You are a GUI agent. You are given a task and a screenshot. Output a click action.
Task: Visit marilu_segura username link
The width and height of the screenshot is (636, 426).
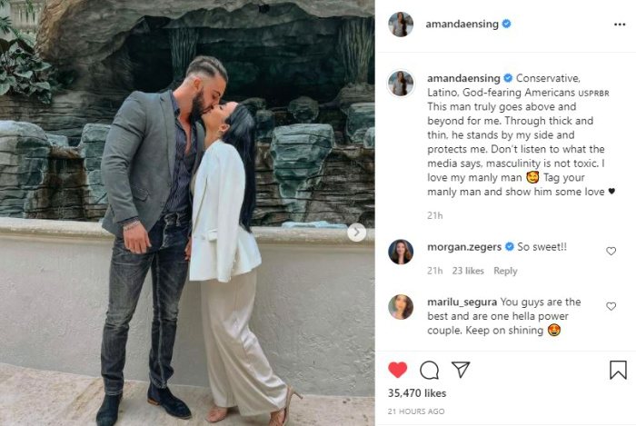(x=462, y=302)
